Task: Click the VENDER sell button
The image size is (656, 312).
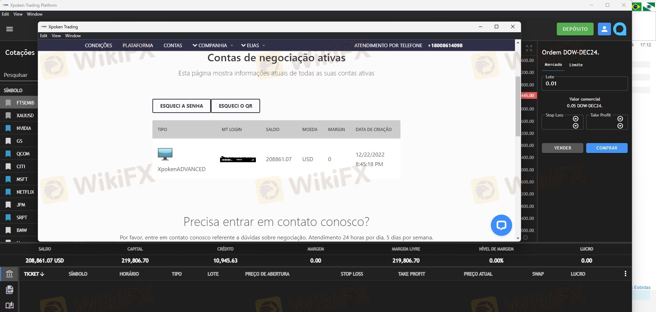Action: [x=562, y=148]
